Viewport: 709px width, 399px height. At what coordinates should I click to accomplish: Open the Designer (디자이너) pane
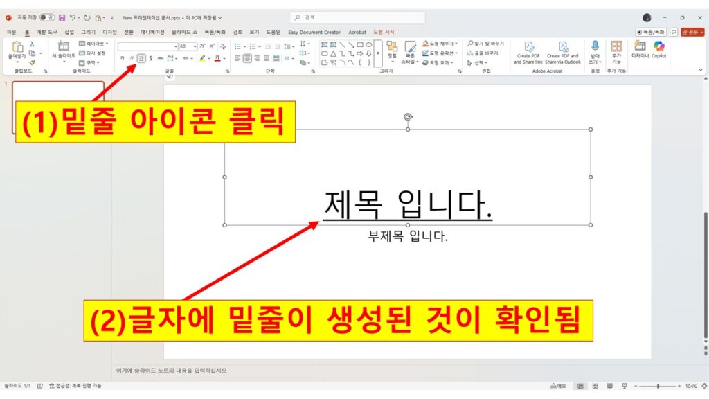pyautogui.click(x=640, y=49)
